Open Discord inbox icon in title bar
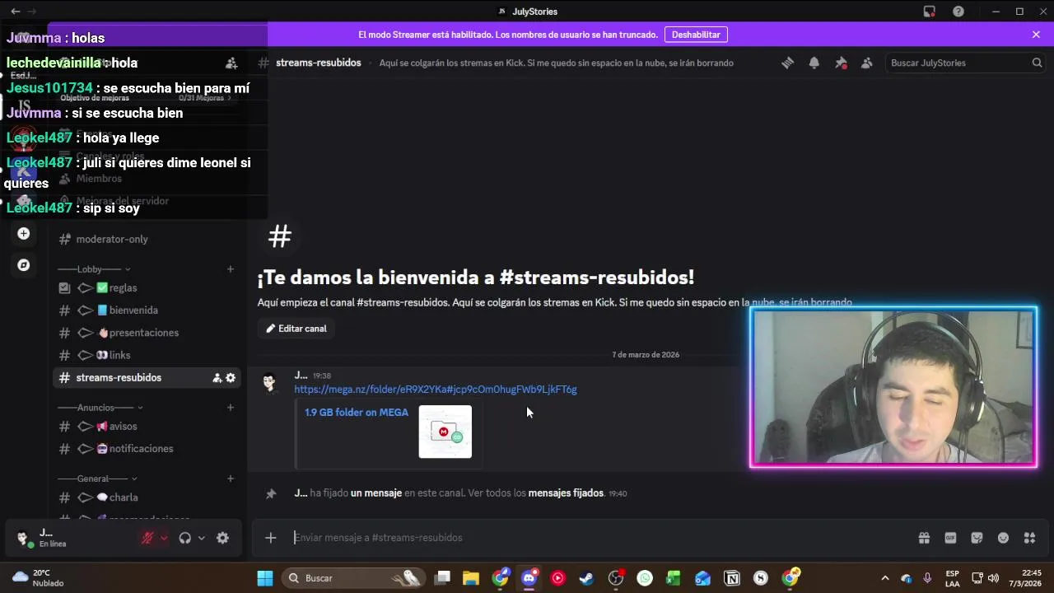The height and width of the screenshot is (593, 1054). click(x=930, y=12)
